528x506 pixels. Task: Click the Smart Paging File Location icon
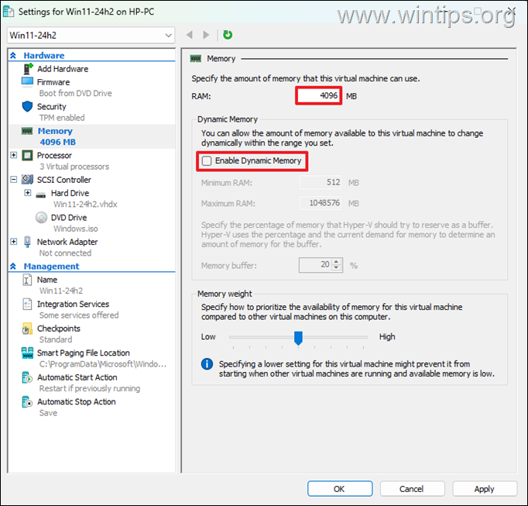tap(27, 353)
